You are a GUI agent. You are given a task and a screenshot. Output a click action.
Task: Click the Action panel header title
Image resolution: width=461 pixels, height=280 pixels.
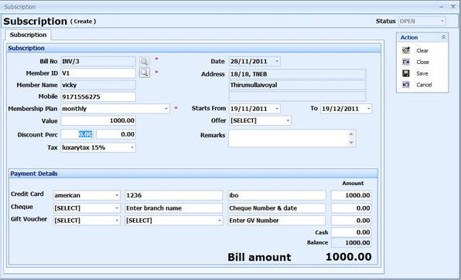click(409, 37)
